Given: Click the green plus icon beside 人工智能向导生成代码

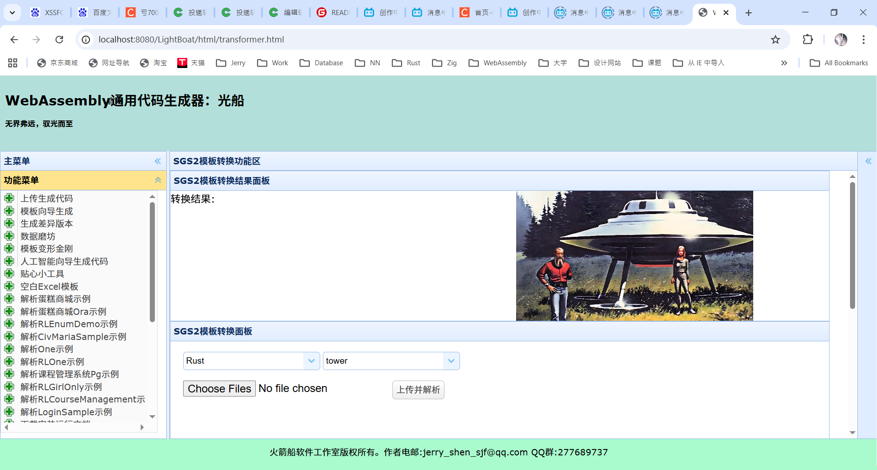Looking at the screenshot, I should point(10,261).
